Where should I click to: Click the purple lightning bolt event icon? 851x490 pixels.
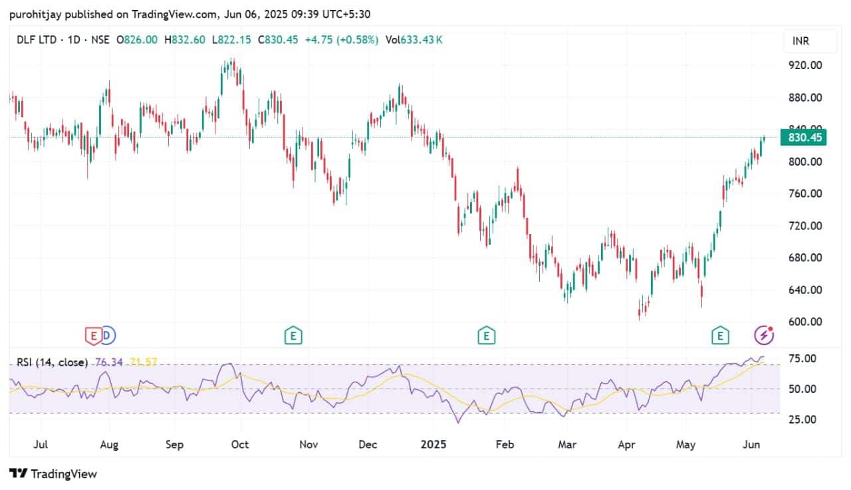coord(765,336)
